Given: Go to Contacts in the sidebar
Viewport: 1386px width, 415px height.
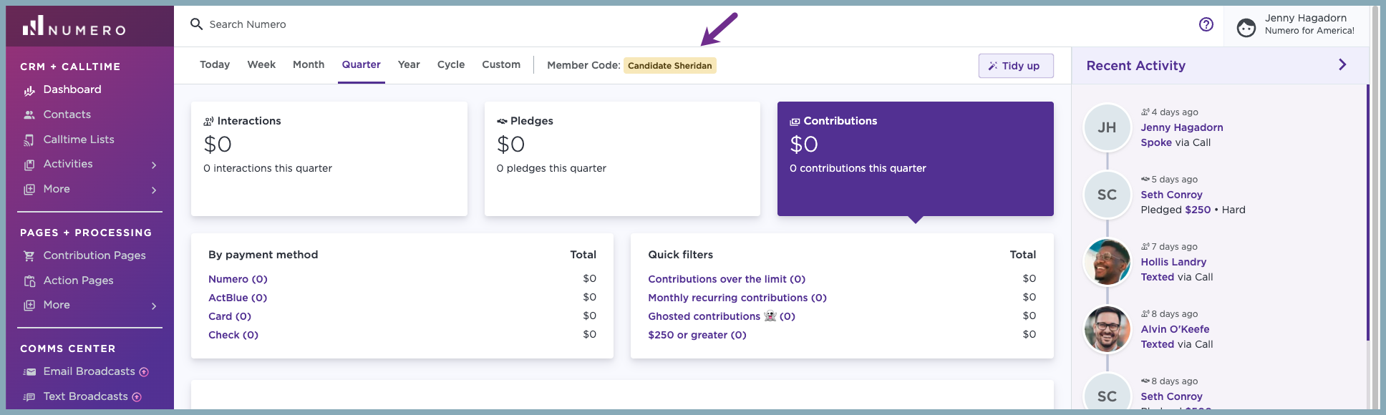Looking at the screenshot, I should 67,114.
